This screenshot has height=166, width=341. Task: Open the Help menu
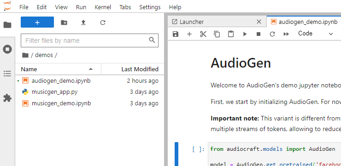click(x=175, y=7)
